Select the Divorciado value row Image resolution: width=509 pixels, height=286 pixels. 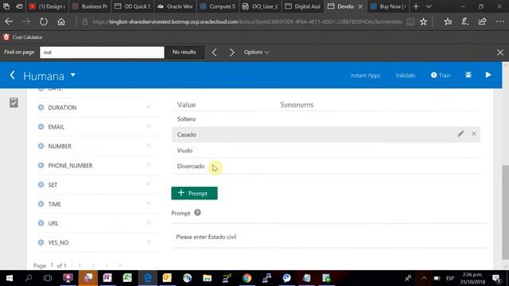pyautogui.click(x=326, y=166)
